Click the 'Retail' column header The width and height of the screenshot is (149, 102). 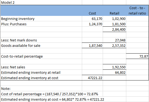[x=114, y=13]
